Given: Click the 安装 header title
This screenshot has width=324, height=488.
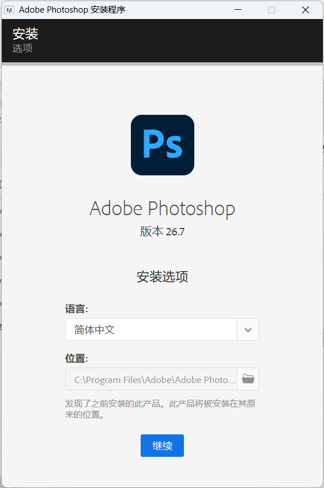Looking at the screenshot, I should click(x=25, y=34).
